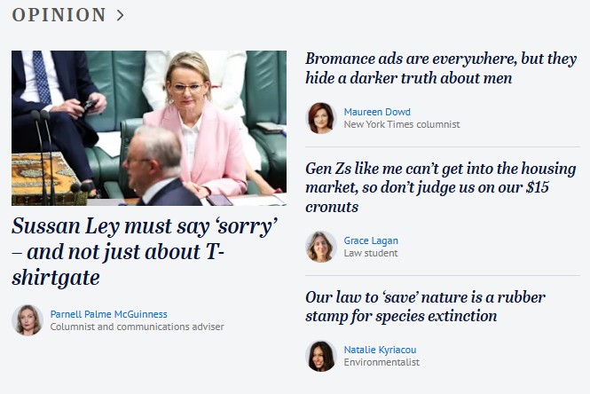Click Maureen Dowd's avatar photo
The width and height of the screenshot is (590, 394).
point(321,118)
